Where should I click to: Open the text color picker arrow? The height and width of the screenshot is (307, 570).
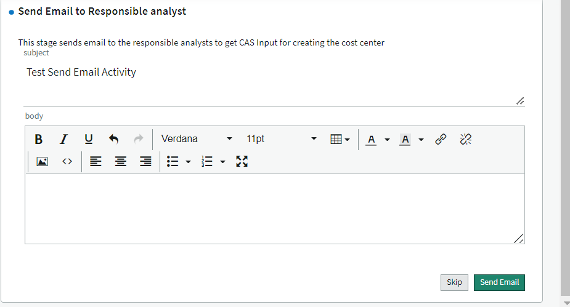point(387,139)
